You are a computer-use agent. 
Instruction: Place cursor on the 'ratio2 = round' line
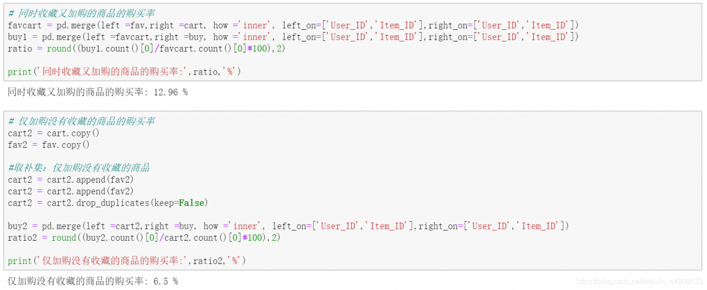(x=144, y=238)
